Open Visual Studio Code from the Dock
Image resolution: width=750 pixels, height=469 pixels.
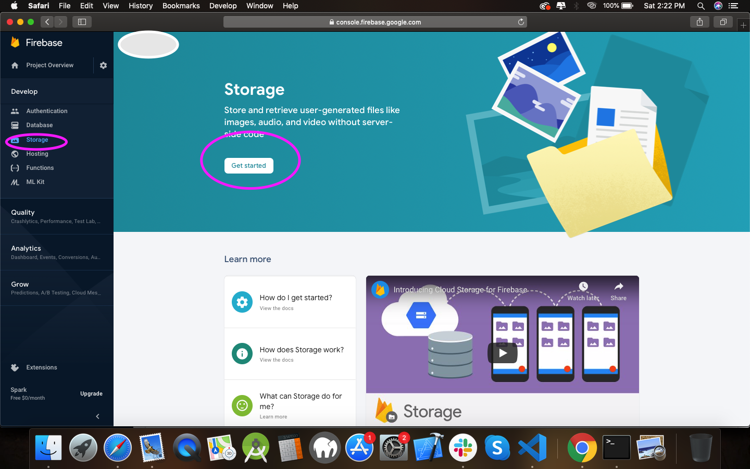(532, 448)
